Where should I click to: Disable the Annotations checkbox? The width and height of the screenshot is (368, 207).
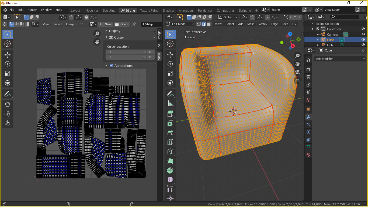click(x=111, y=65)
